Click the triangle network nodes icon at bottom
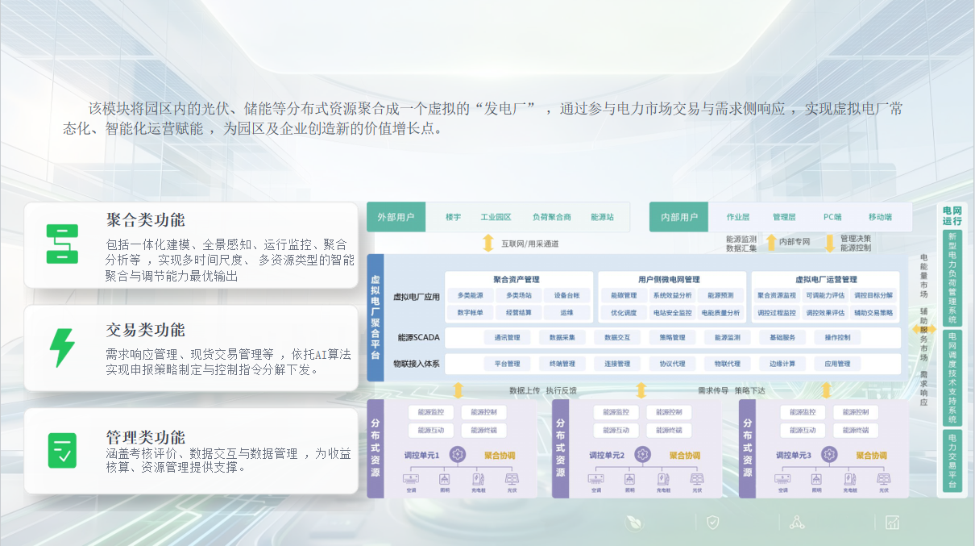The image size is (975, 546). pyautogui.click(x=797, y=523)
